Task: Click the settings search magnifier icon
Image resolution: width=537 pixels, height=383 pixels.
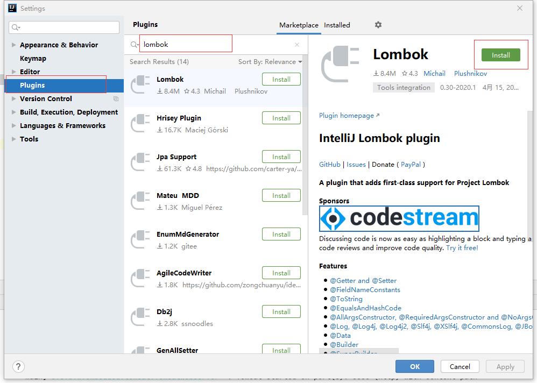Action: coord(16,27)
